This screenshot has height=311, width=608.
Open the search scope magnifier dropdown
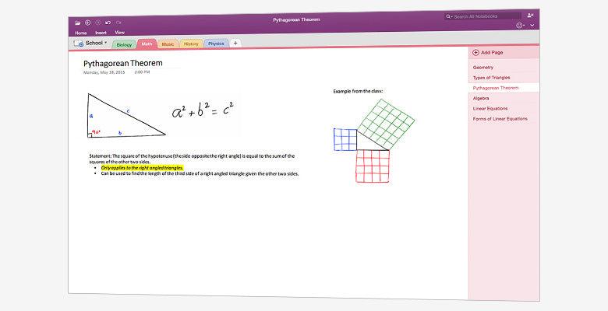pos(450,16)
